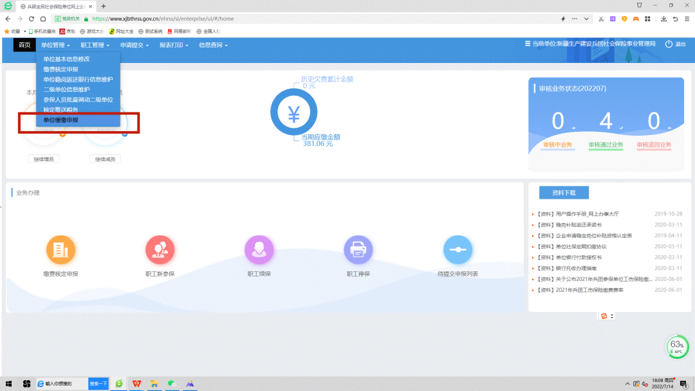
Task: Click the 缴费核定申报 orange building icon
Action: click(60, 250)
